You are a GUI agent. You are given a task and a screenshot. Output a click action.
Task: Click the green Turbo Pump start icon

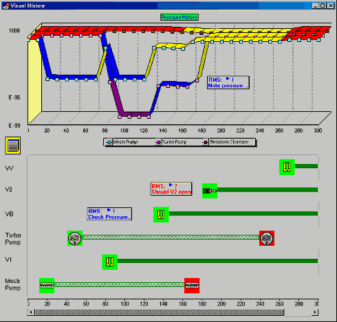click(75, 238)
